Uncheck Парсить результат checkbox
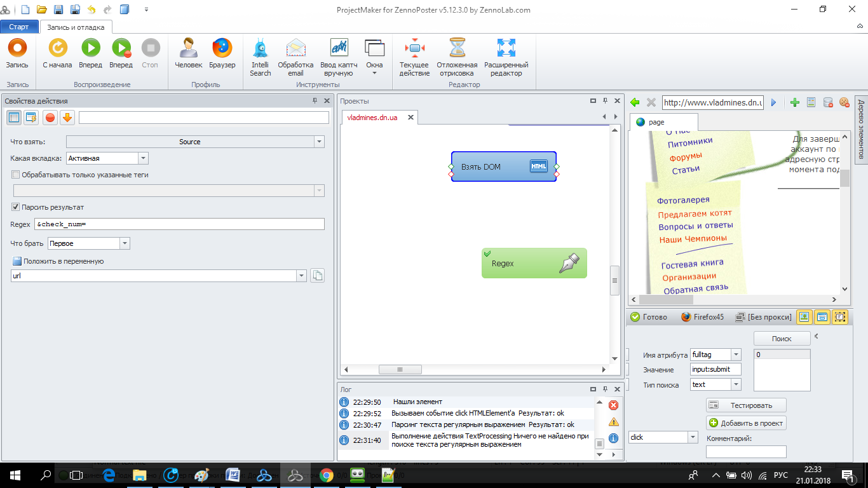 tap(16, 207)
